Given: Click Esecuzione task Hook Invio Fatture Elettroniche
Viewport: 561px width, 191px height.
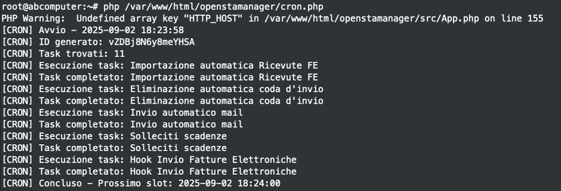Looking at the screenshot, I should click(149, 160).
